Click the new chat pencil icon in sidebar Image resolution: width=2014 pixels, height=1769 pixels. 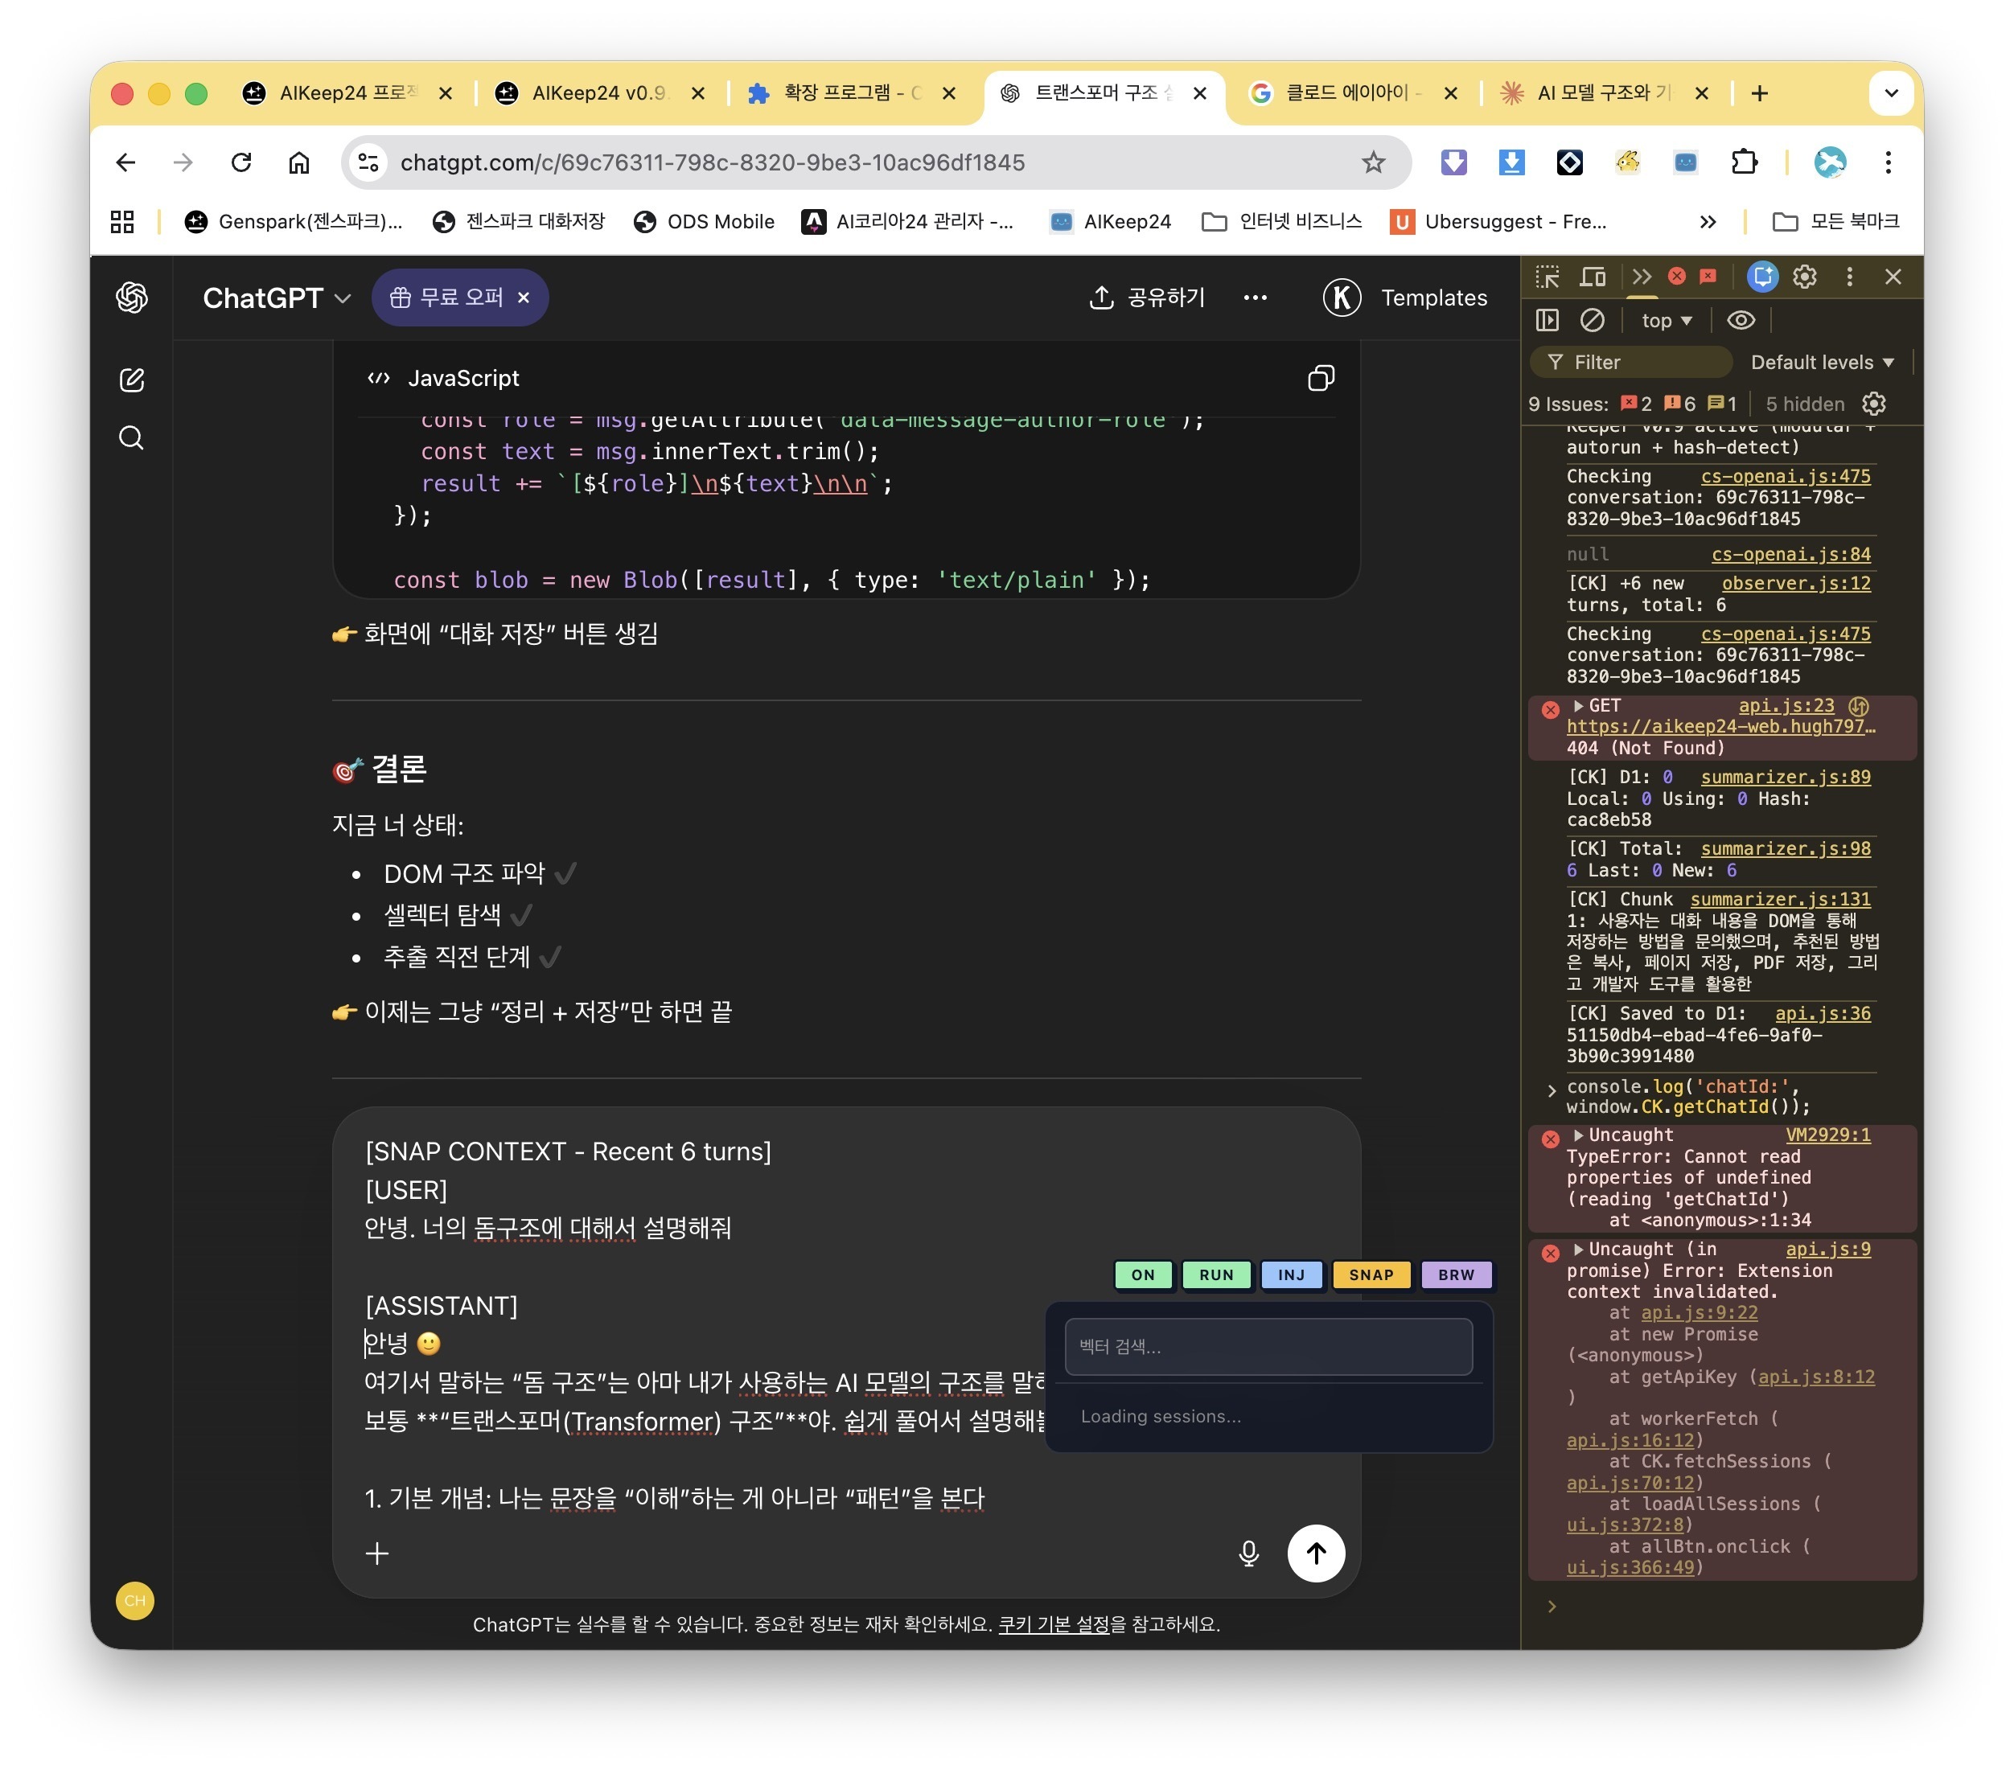click(x=132, y=380)
